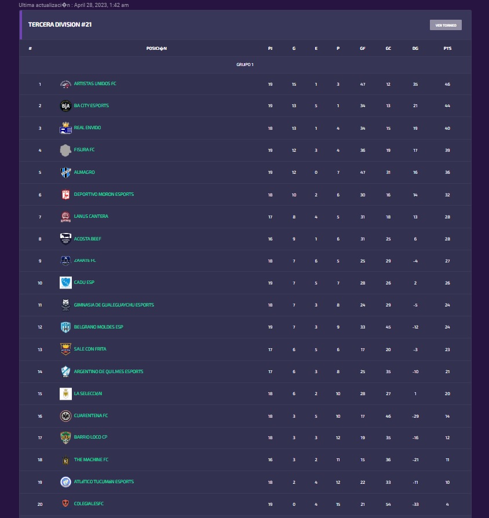
Task: Open the Barrio Loco CP link
Action: tap(90, 437)
